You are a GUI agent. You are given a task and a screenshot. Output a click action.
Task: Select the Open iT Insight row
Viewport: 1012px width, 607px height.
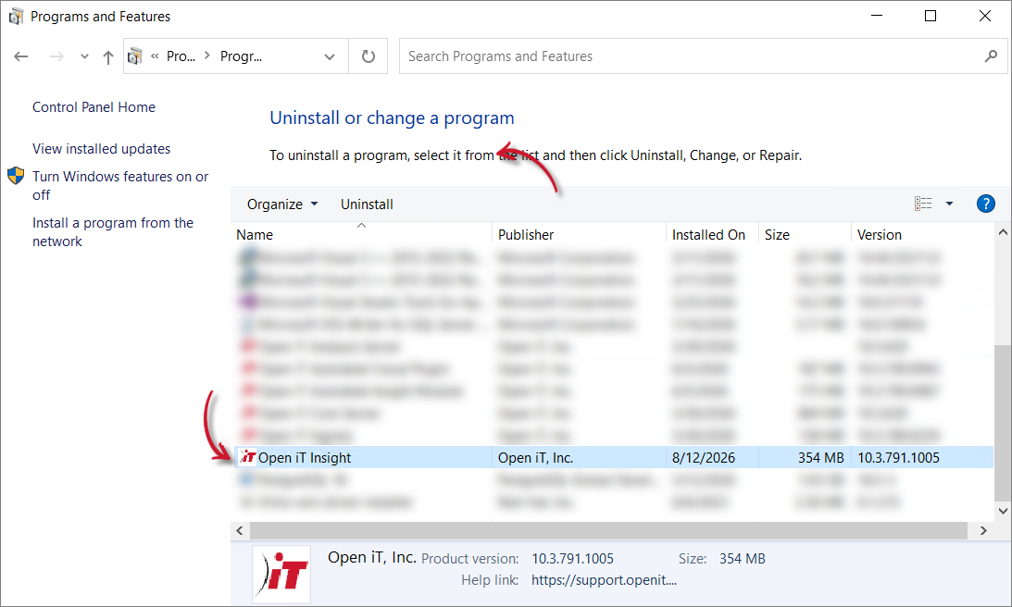pos(612,457)
